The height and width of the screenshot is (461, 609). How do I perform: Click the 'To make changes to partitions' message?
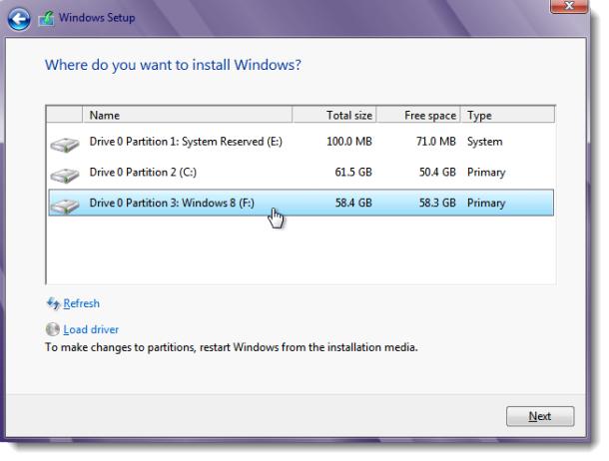(x=232, y=347)
